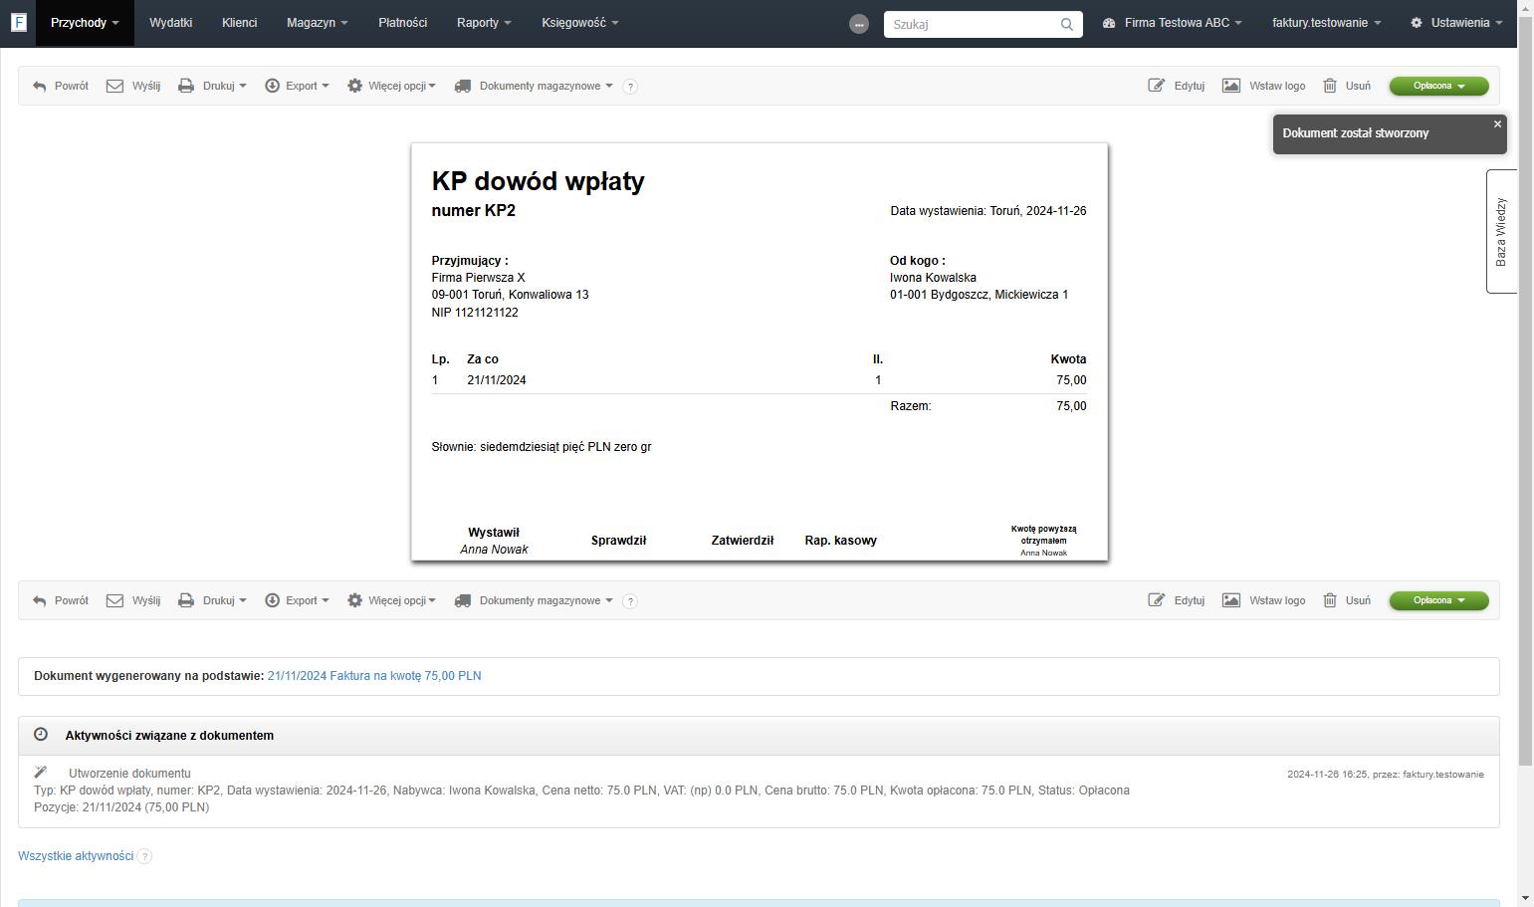Screen dimensions: 1534x907
Task: Open the bottom Export menu
Action: (x=297, y=601)
